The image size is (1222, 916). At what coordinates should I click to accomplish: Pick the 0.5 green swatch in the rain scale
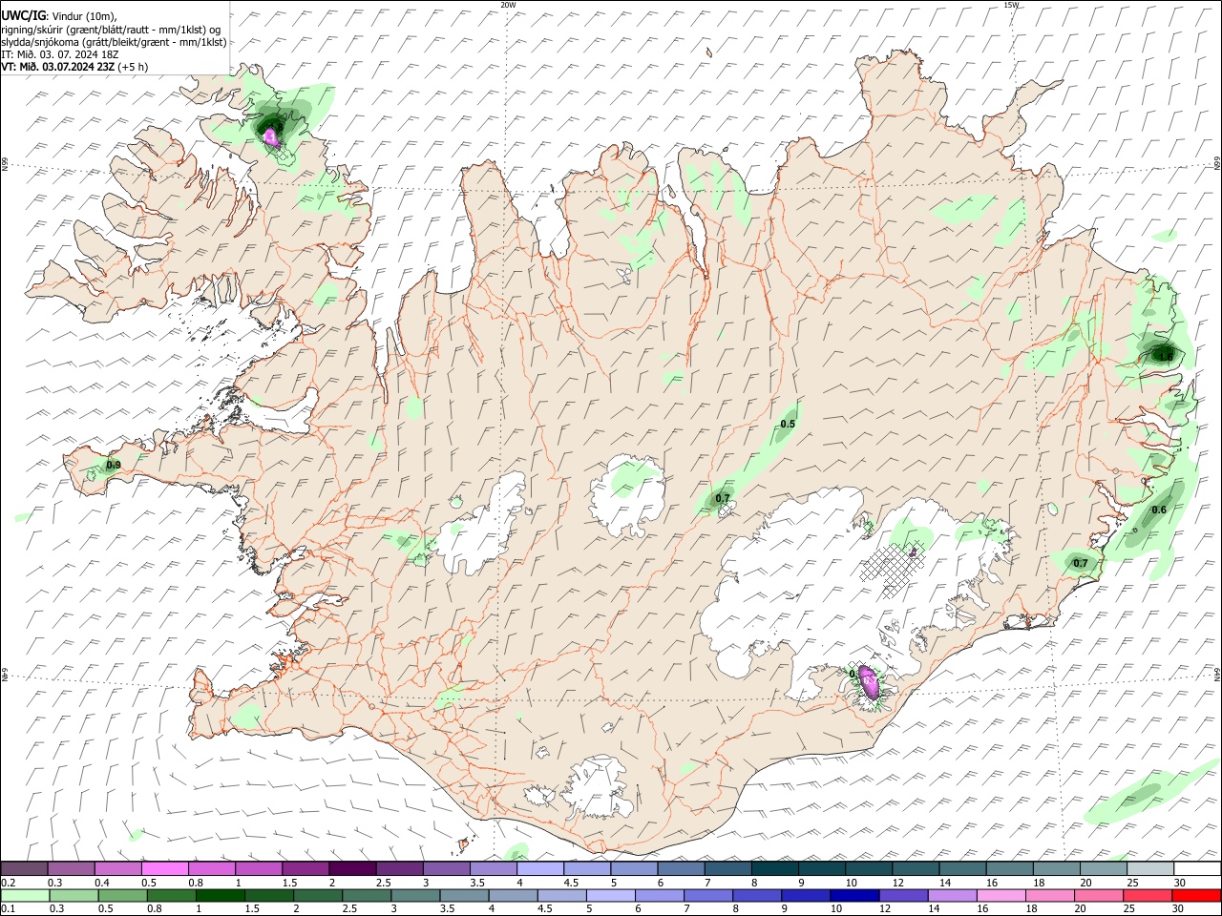click(123, 896)
